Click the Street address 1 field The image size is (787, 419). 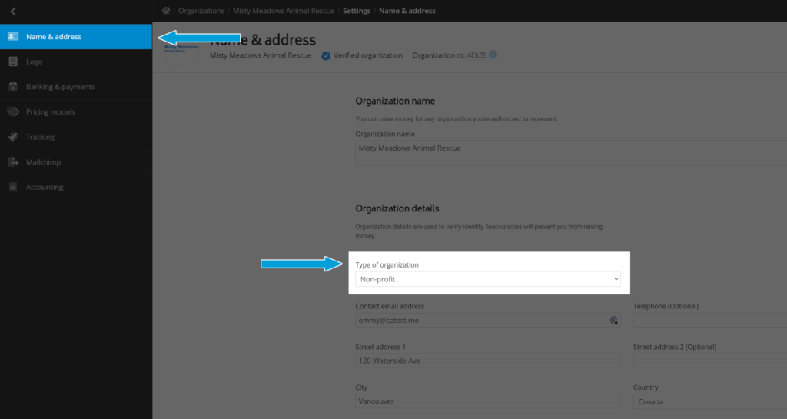(488, 361)
